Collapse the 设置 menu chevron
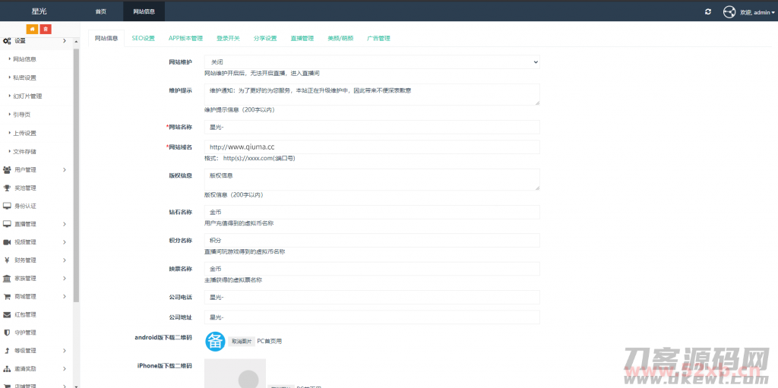This screenshot has width=778, height=388. pyautogui.click(x=65, y=41)
